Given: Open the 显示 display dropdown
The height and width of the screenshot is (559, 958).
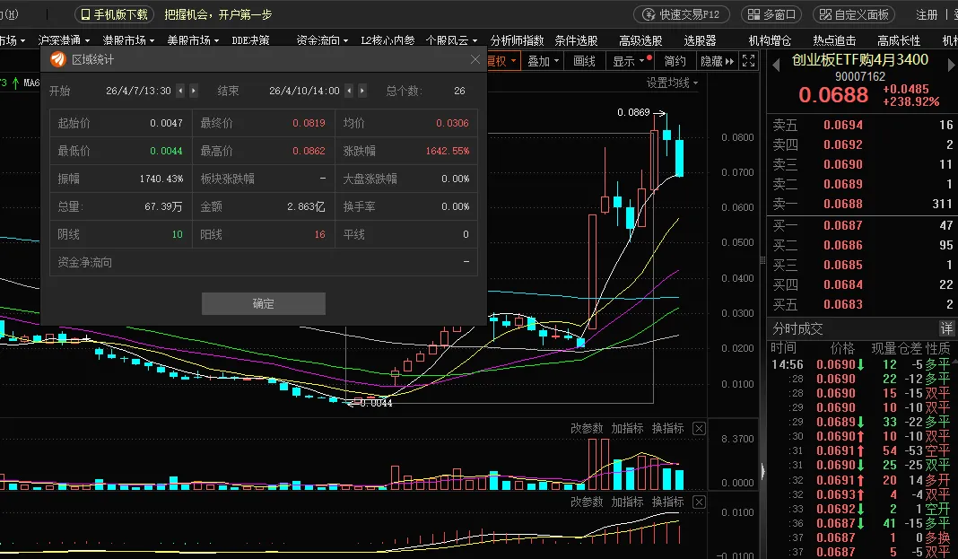Looking at the screenshot, I should click(629, 61).
